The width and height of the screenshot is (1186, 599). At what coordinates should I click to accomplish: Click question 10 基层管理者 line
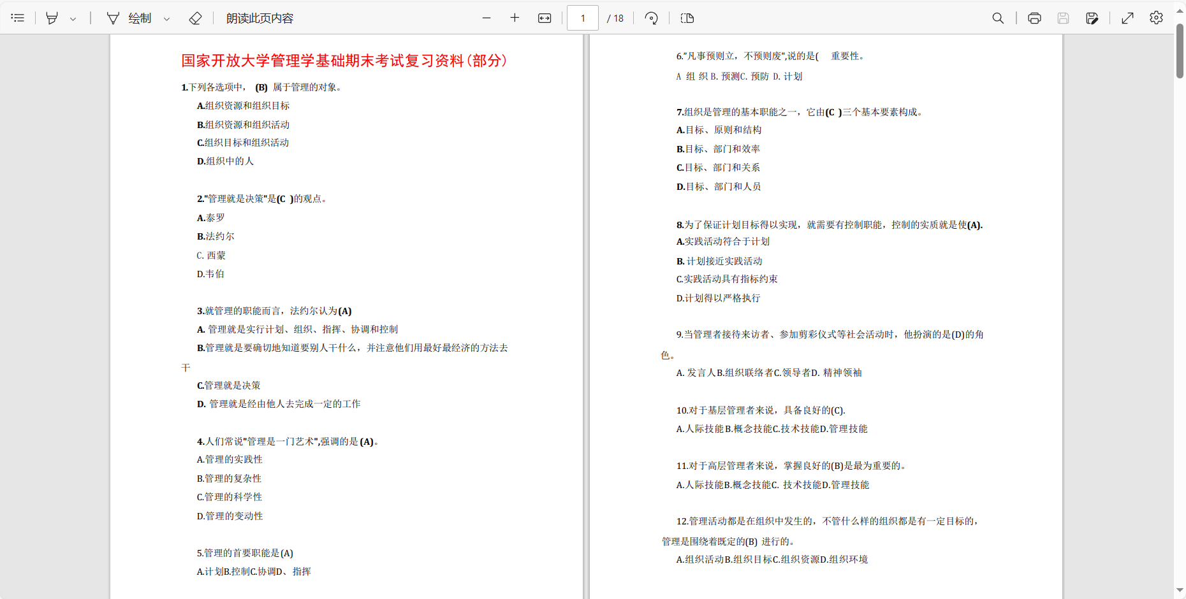point(761,410)
